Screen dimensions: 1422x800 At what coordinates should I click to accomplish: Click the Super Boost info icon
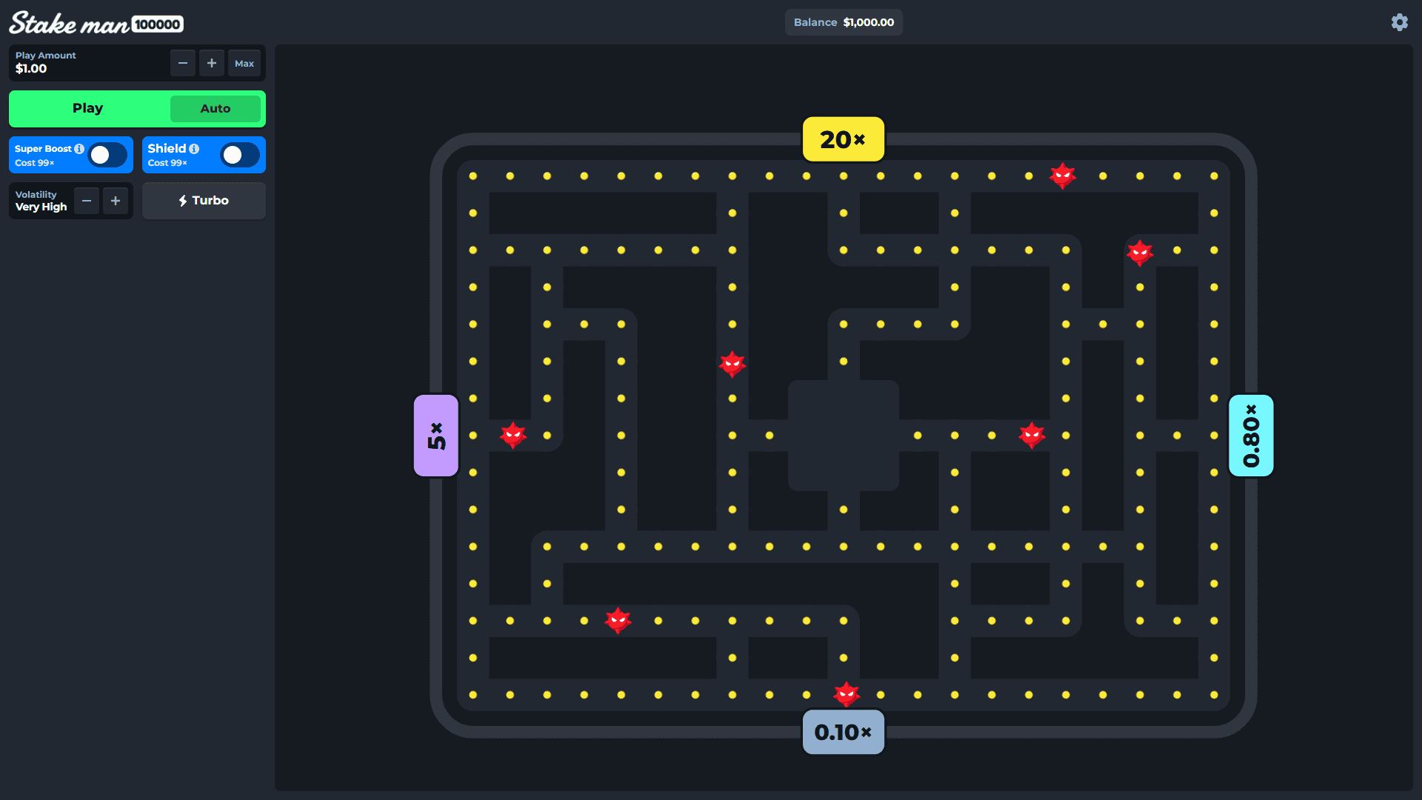(79, 149)
